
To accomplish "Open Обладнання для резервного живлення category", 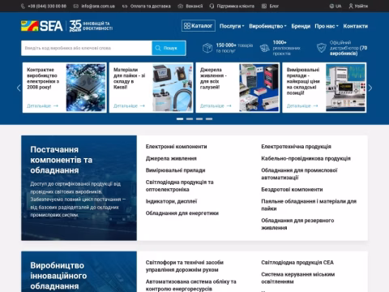I will pos(297,224).
